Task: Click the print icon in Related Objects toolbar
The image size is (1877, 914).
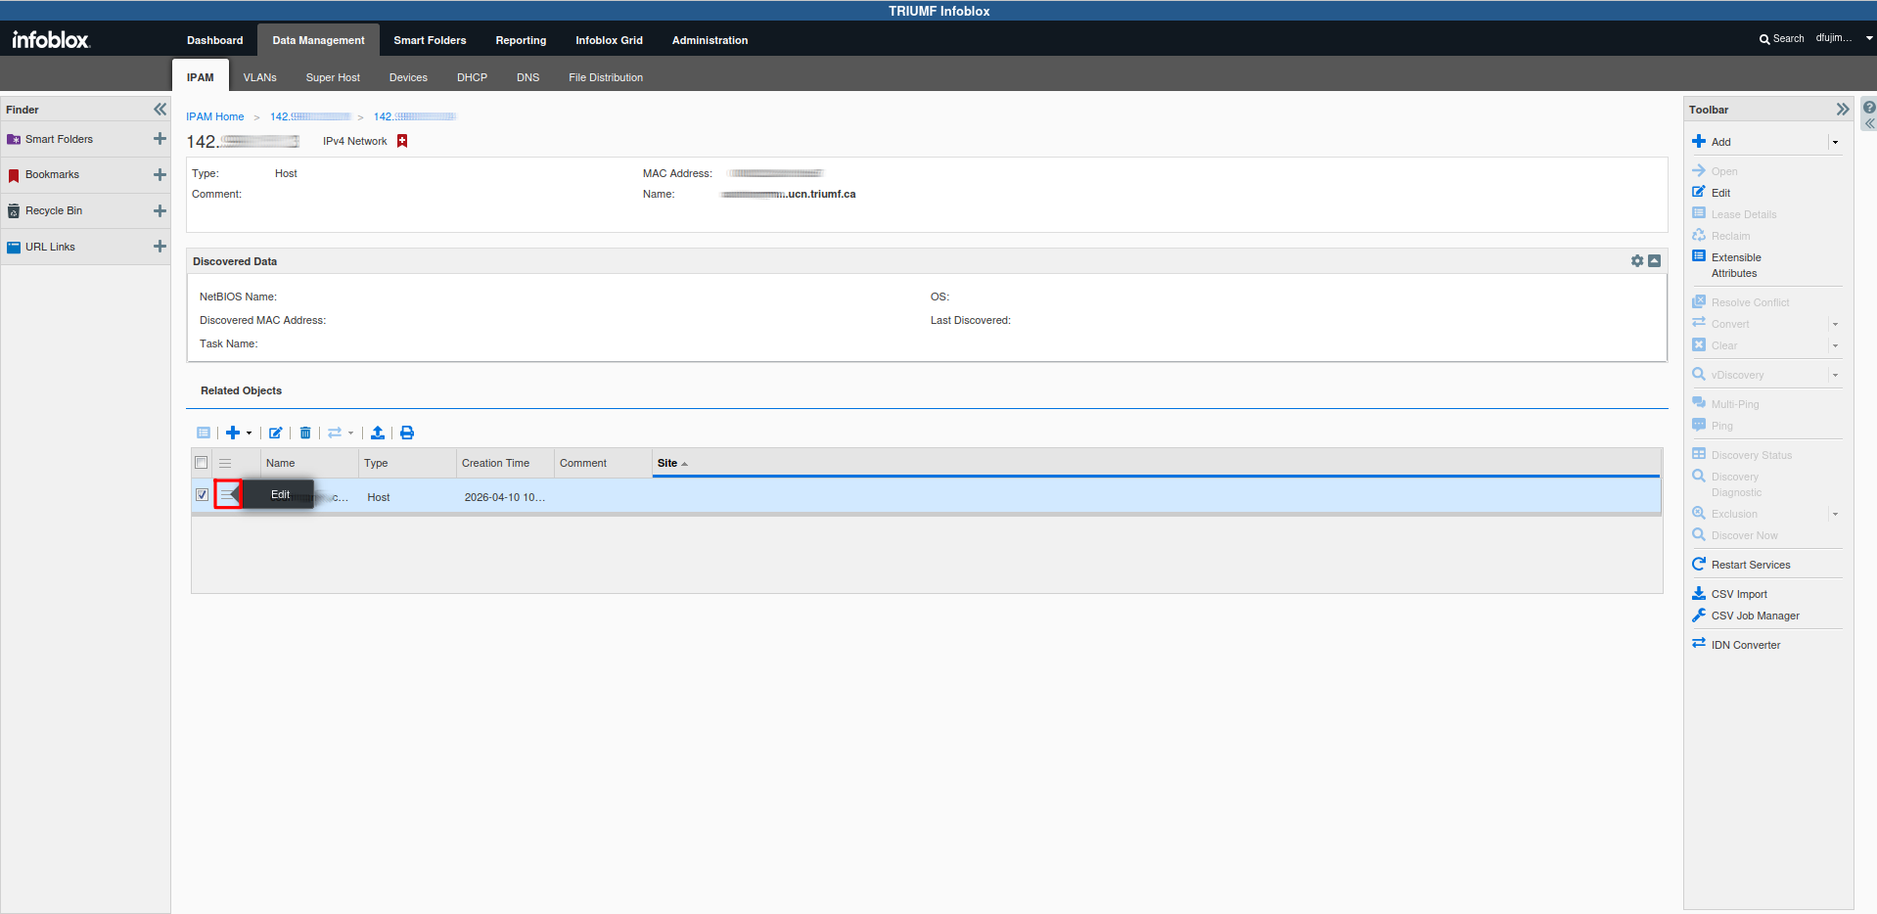Action: [407, 433]
